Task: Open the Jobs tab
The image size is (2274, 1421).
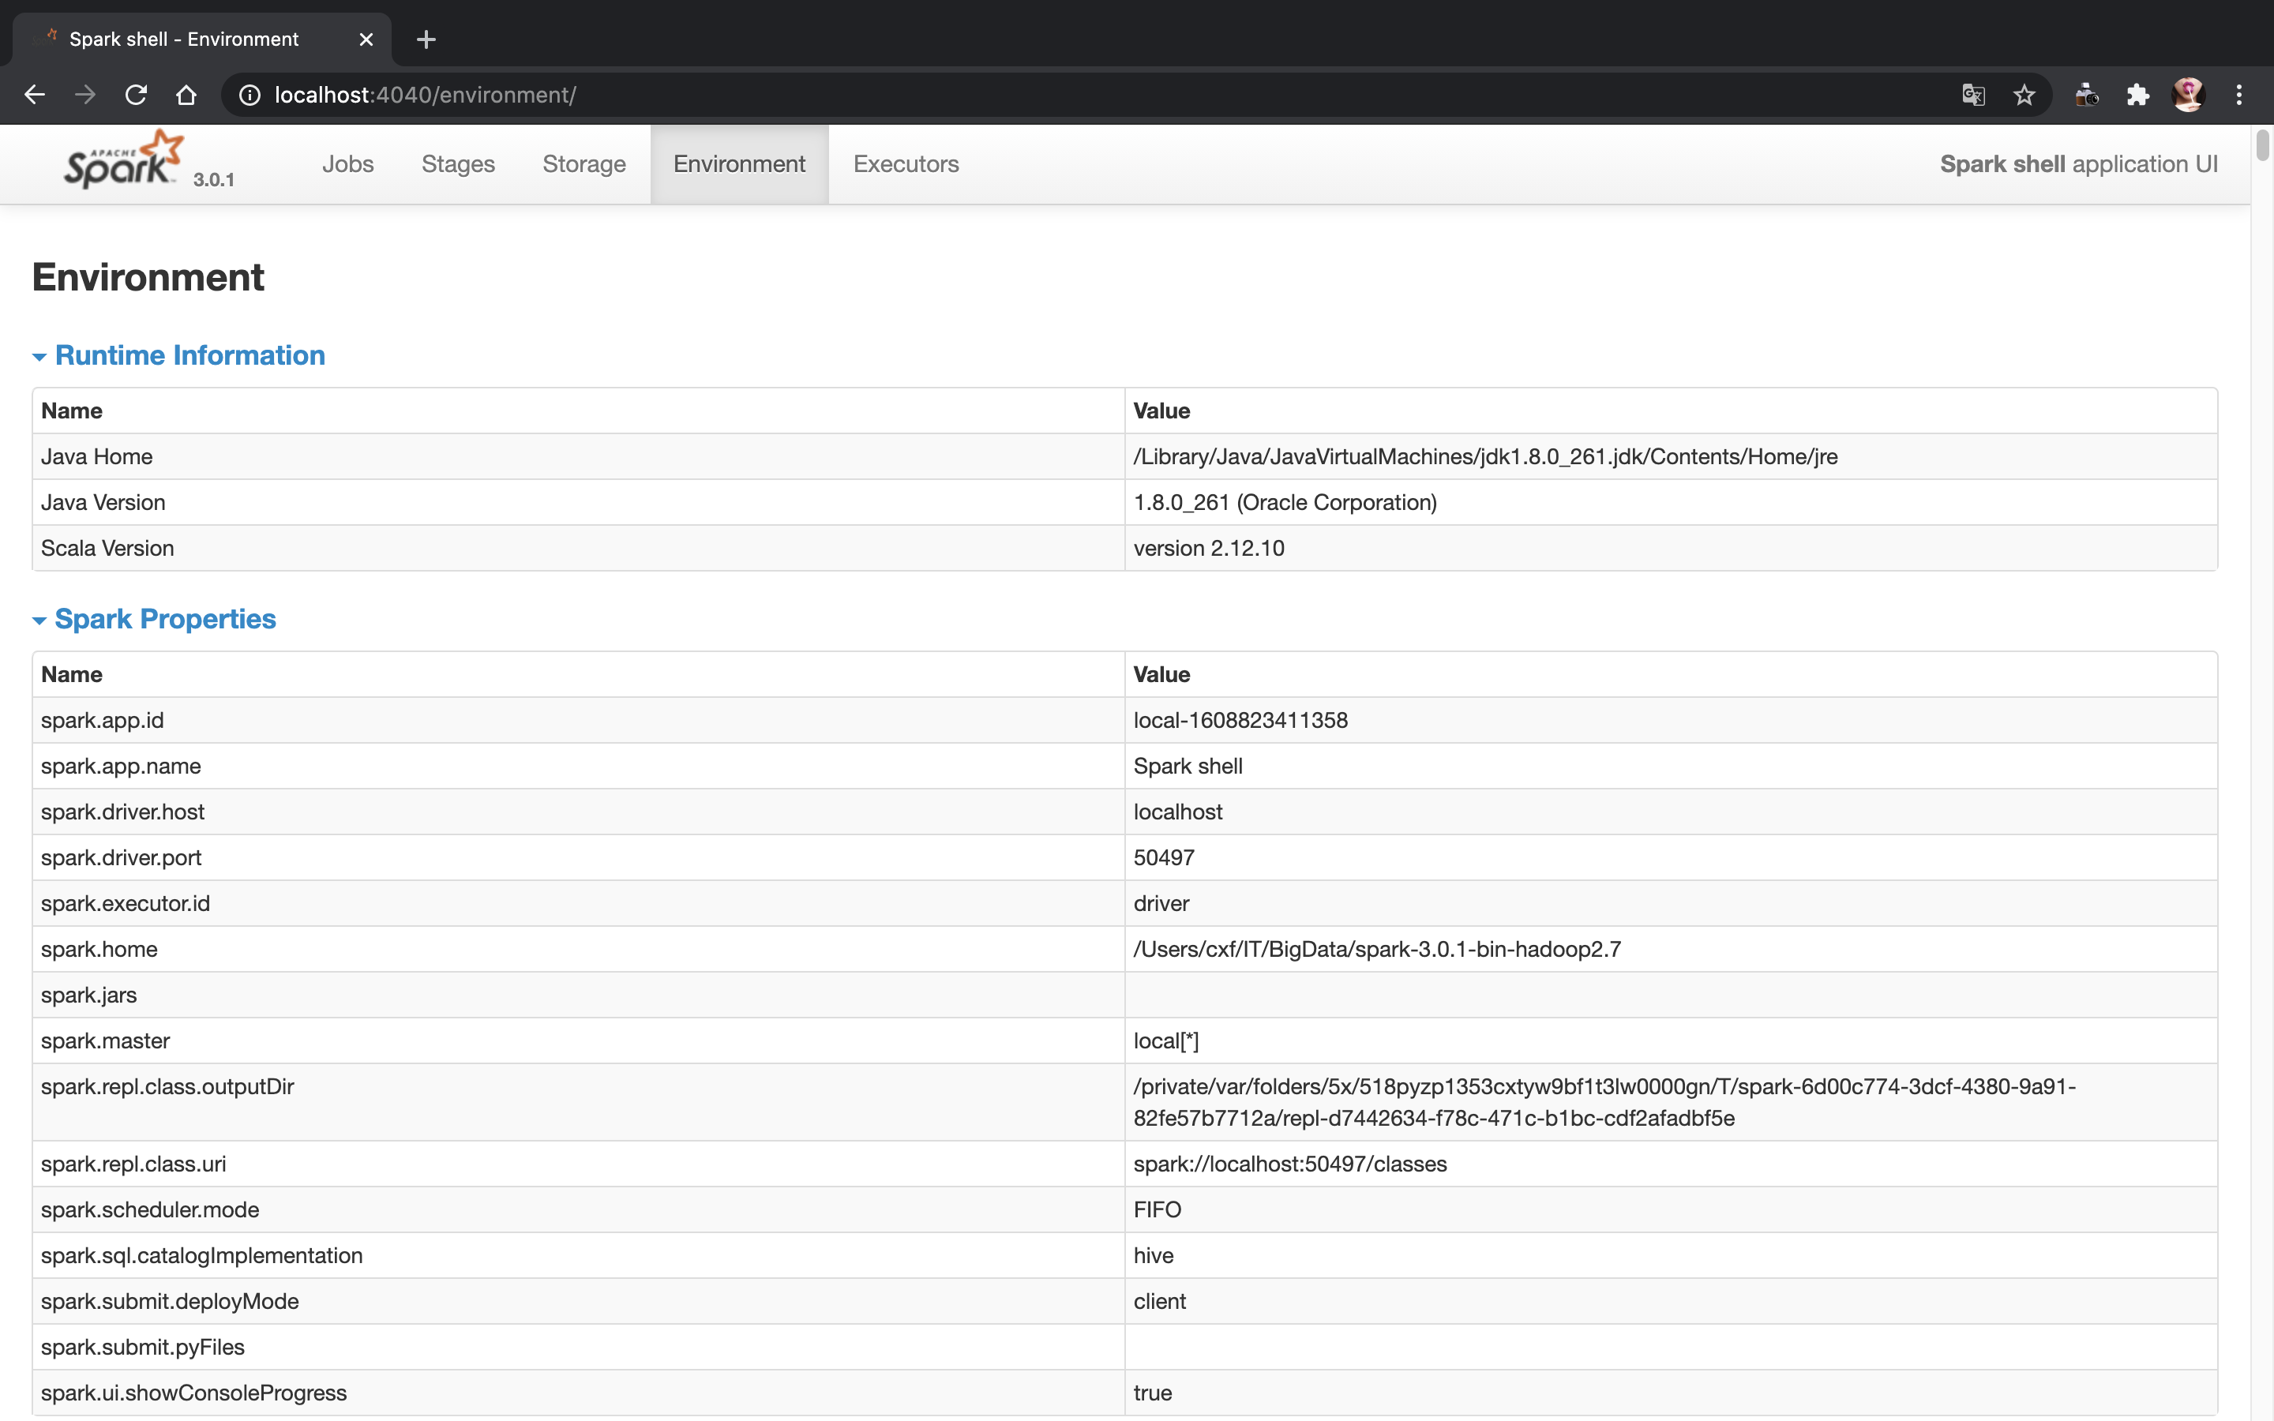Action: coord(347,164)
